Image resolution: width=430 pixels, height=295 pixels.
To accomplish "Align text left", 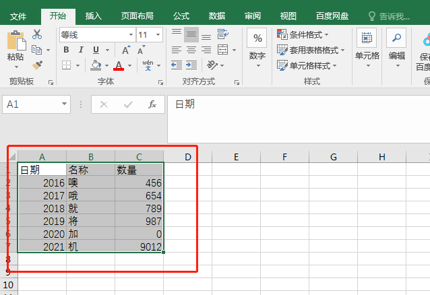I will 177,50.
